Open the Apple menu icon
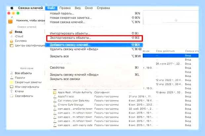 (12, 8)
